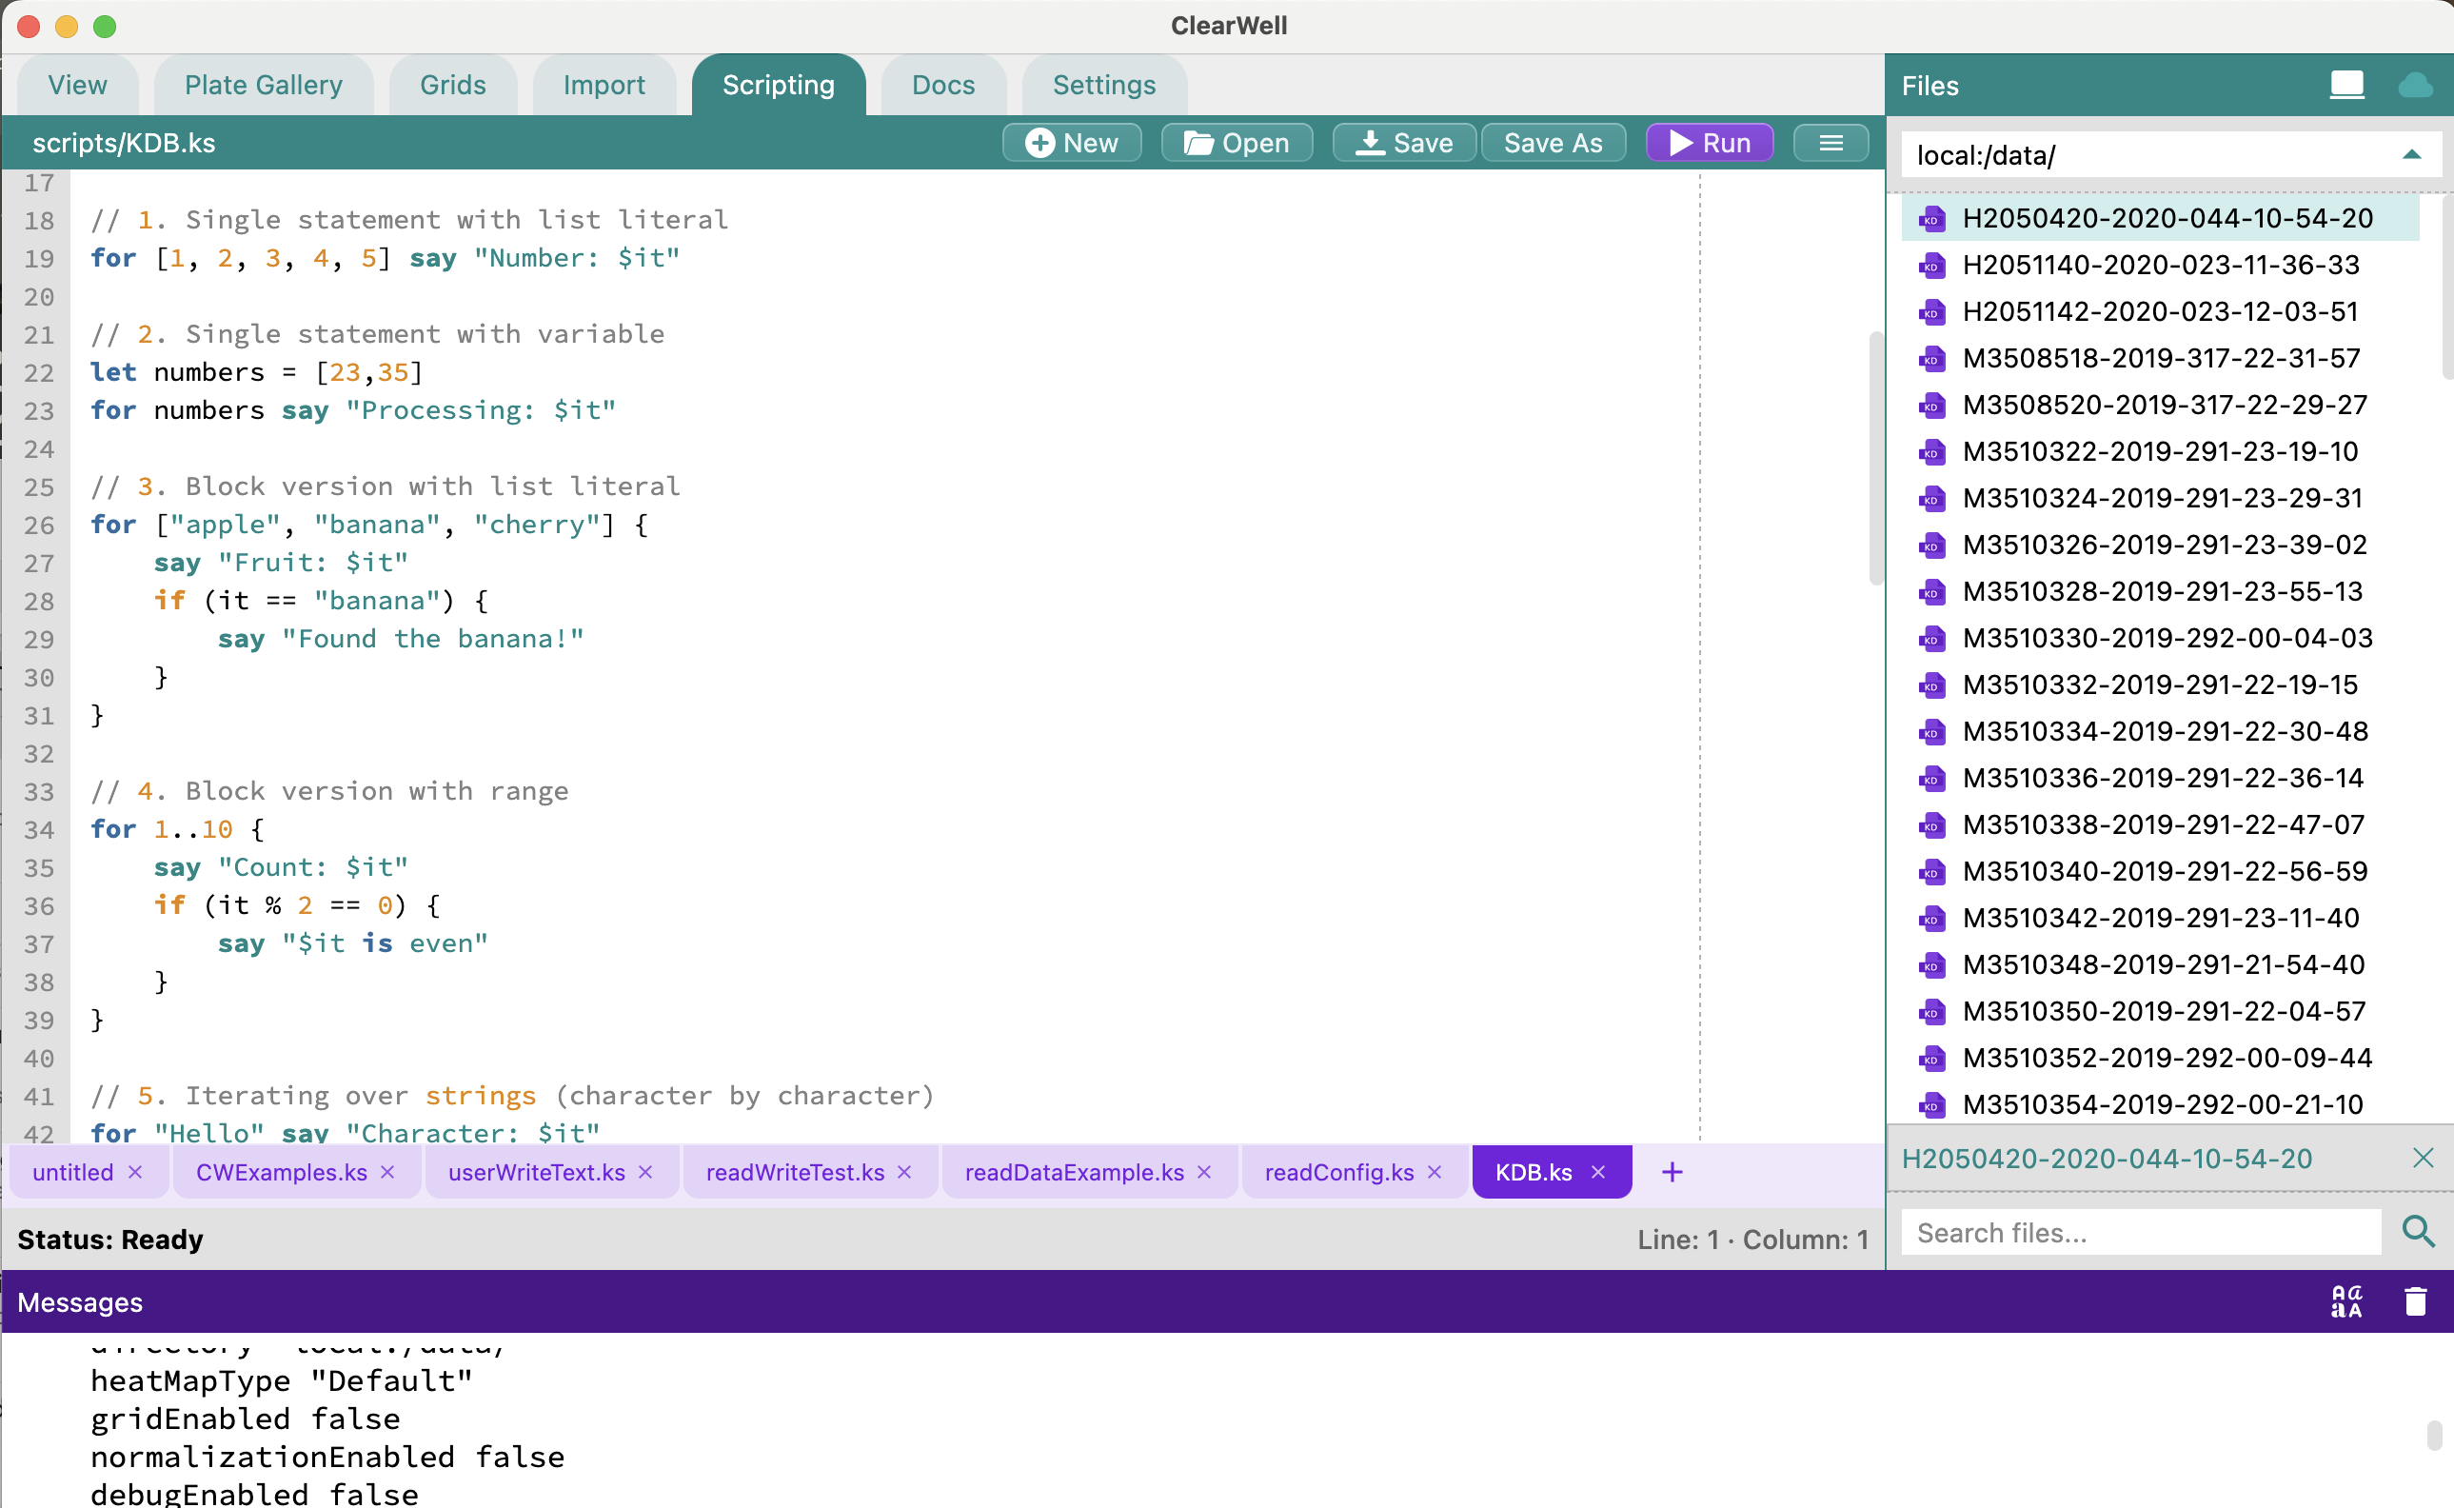
Task: Switch to the readWriteTest.ks tab
Action: tap(795, 1172)
